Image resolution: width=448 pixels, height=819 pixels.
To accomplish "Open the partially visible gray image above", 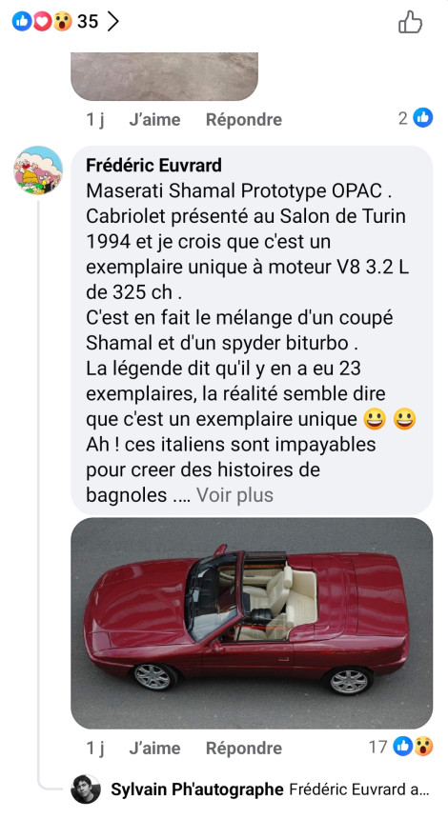I will [x=164, y=76].
